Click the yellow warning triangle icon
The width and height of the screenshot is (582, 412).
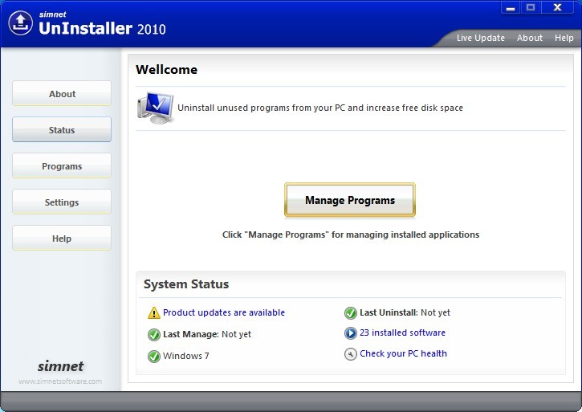tap(153, 313)
